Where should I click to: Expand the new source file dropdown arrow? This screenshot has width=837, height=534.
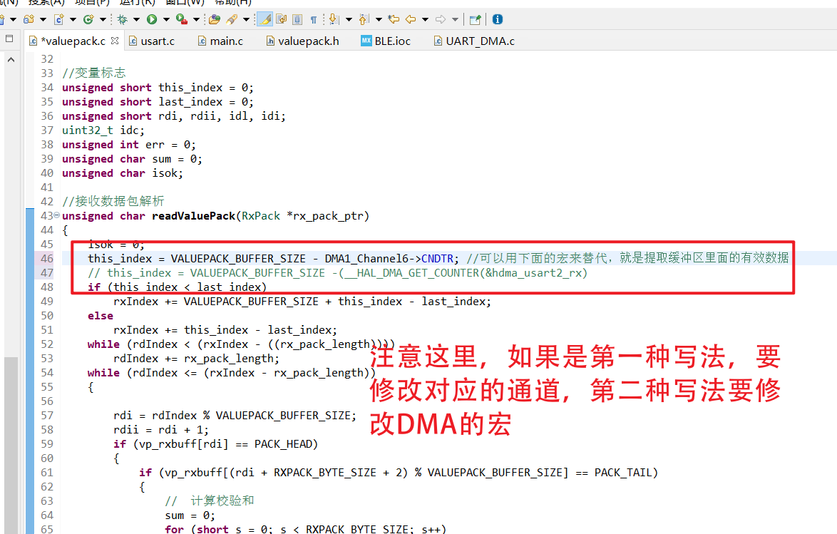click(73, 20)
